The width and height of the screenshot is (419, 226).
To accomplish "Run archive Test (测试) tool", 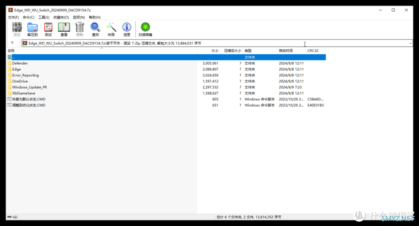I will click(48, 29).
